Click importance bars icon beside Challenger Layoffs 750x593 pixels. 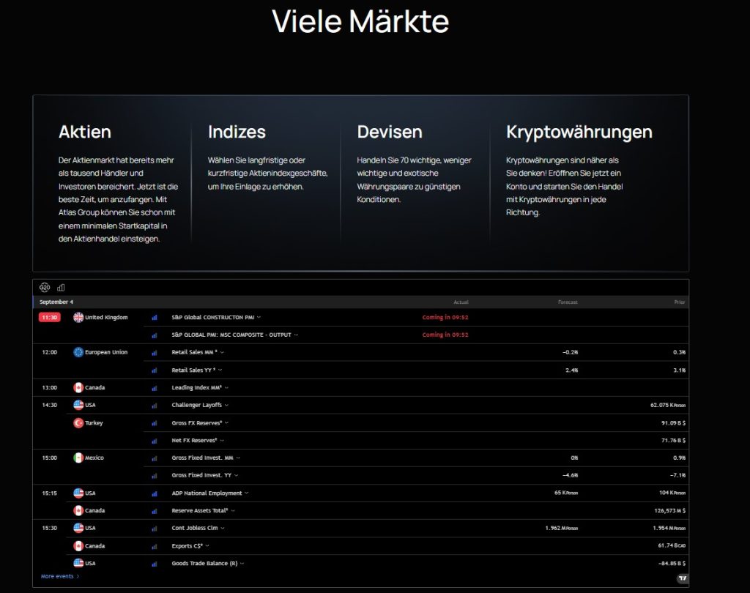pyautogui.click(x=155, y=405)
